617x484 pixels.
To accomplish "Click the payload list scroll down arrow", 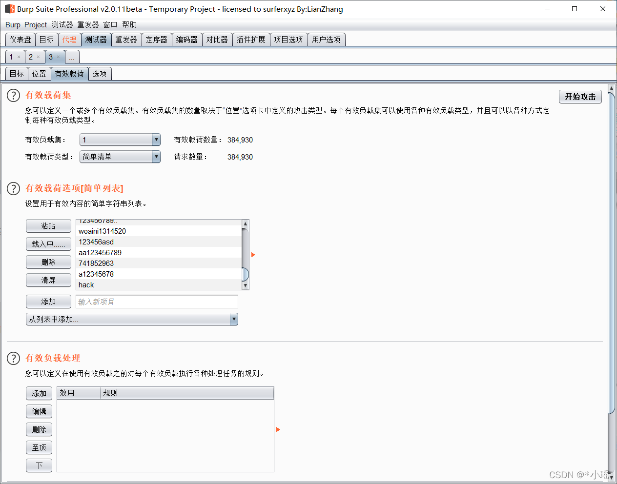I will point(246,285).
